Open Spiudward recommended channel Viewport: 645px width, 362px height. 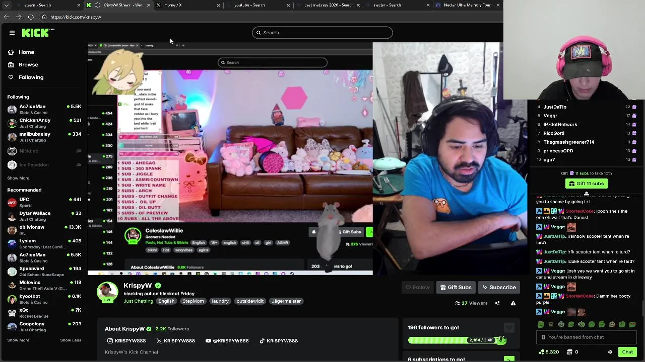(x=44, y=271)
